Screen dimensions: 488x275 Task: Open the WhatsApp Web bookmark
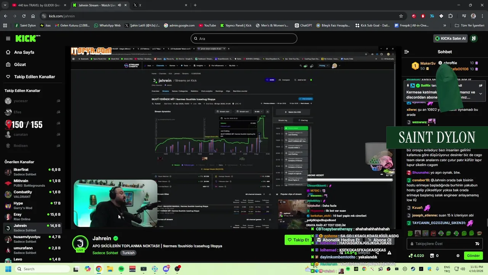pos(107,26)
